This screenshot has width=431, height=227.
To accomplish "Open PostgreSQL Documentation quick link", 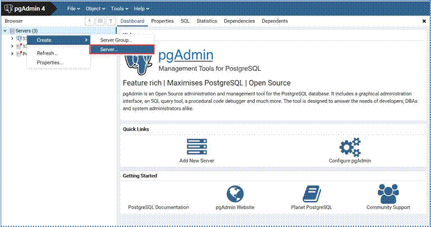I will [x=158, y=207].
